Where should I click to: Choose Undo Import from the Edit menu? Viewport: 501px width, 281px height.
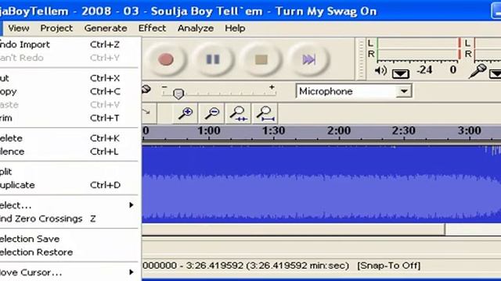[69, 44]
